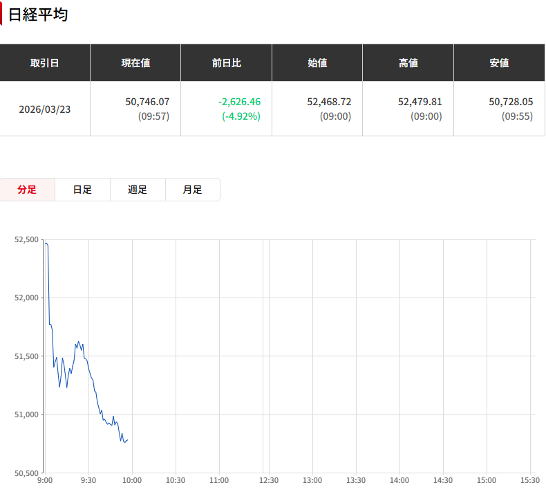This screenshot has width=546, height=492.
Task: Select the 分足 minute chart tab
Action: [x=27, y=190]
